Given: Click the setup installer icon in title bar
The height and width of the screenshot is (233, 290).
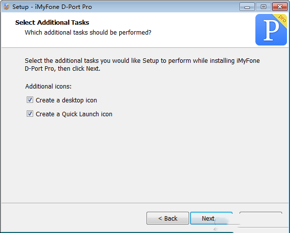Looking at the screenshot, I should 6,7.
